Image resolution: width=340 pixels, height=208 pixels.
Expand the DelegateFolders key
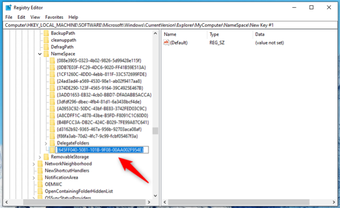pyautogui.click(x=46, y=144)
